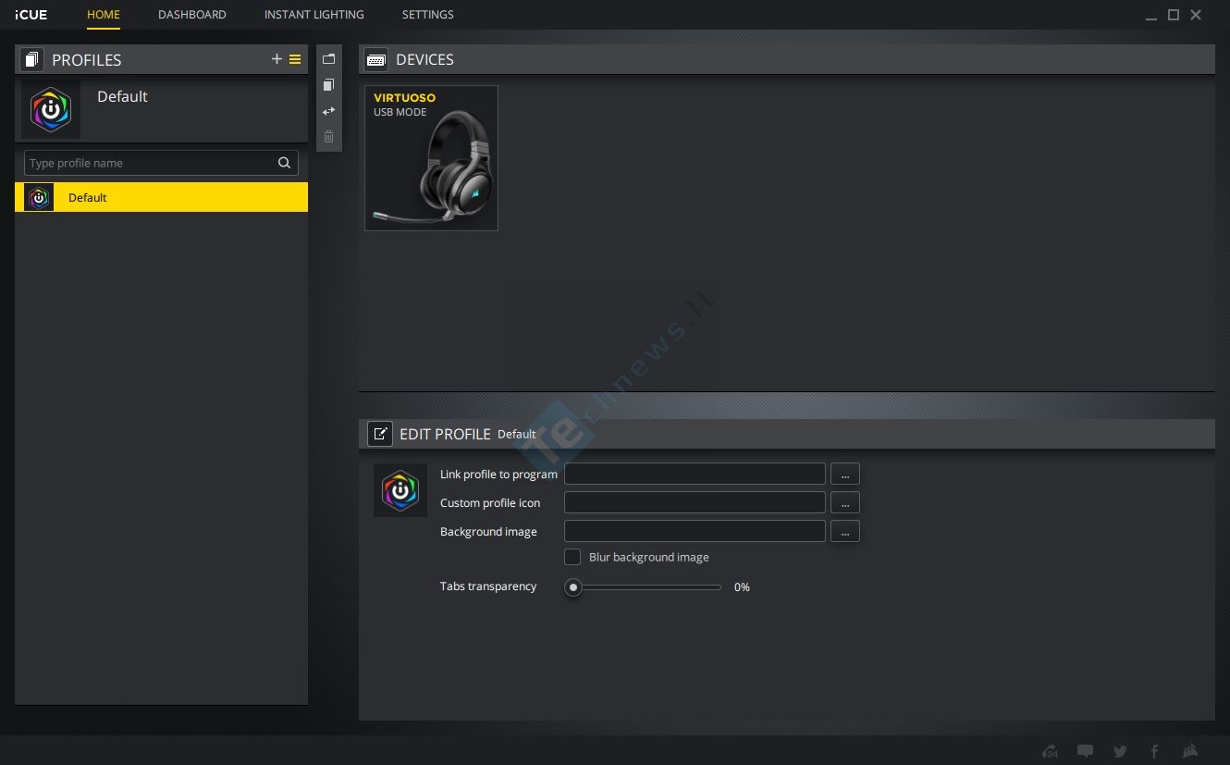
Task: Click the Edit Profile pencil icon
Action: 379,434
